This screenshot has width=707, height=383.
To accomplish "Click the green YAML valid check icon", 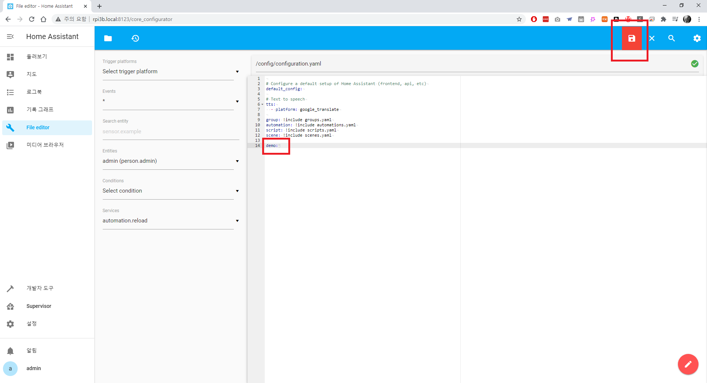I will [x=694, y=64].
